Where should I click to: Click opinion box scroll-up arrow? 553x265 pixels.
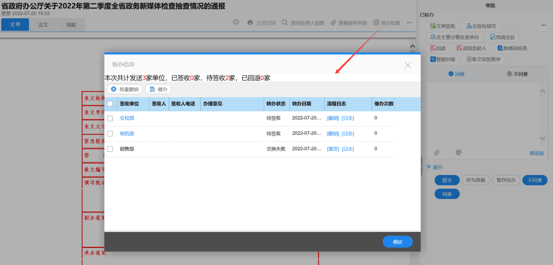pos(543,91)
